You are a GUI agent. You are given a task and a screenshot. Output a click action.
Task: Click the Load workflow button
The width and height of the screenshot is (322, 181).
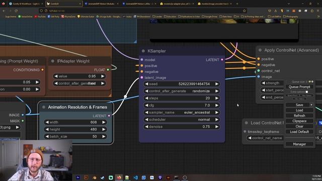[299, 110]
